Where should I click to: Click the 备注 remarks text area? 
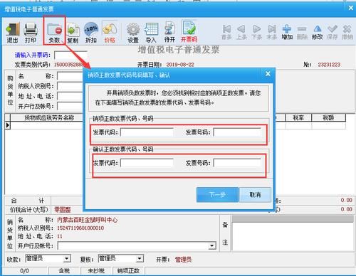click(x=293, y=236)
